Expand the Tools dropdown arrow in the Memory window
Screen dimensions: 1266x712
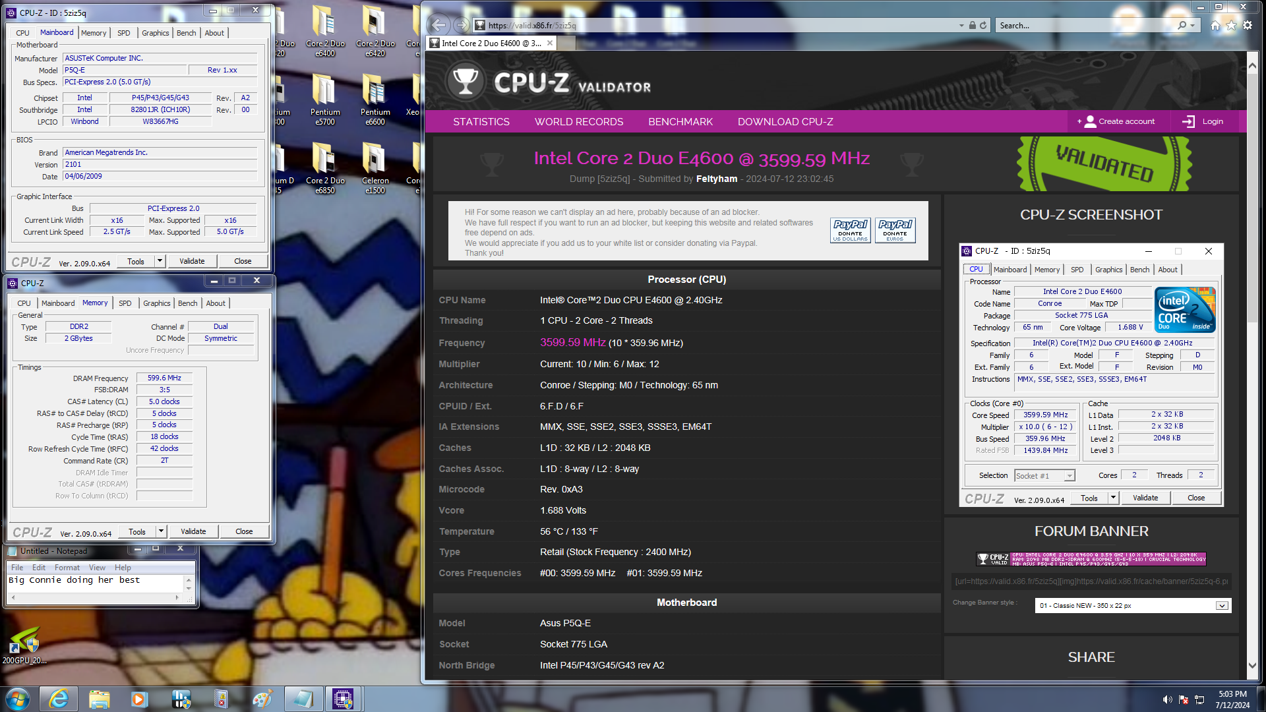(161, 531)
